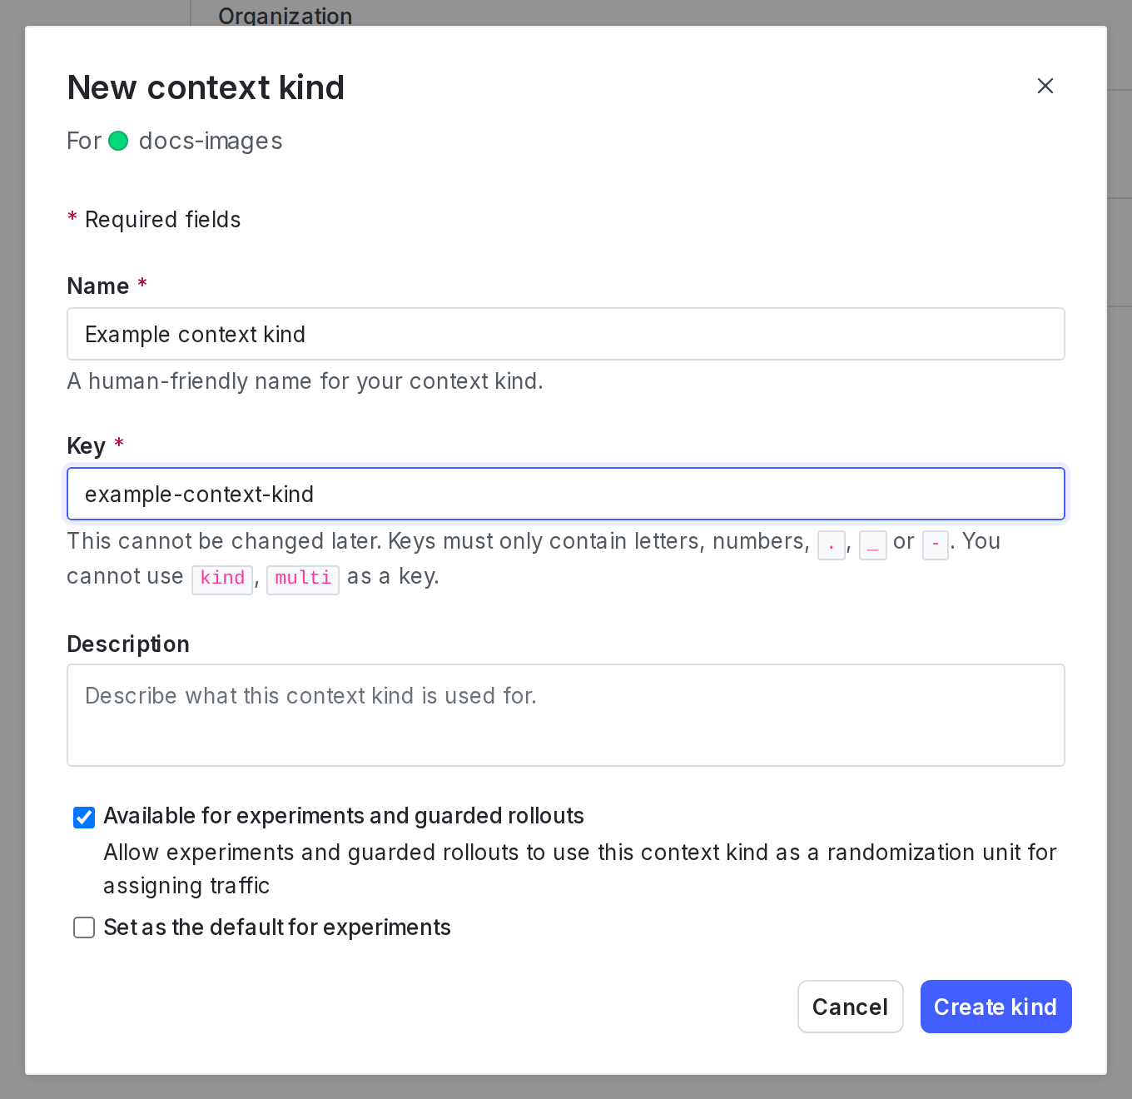Click the underscore character badge
The height and width of the screenshot is (1099, 1132).
(x=872, y=545)
